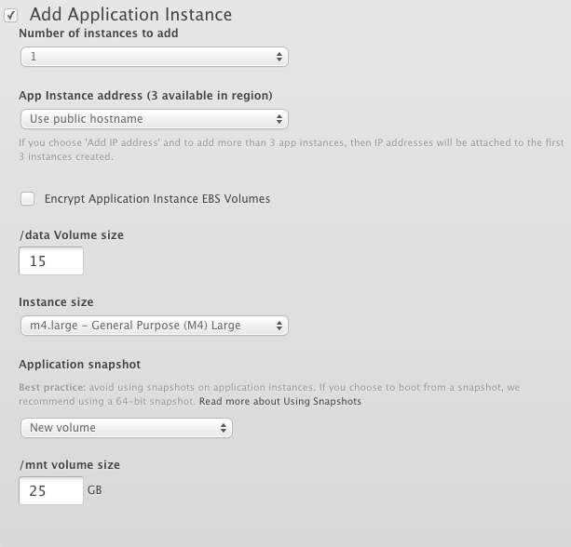Open Read more about Using Snapshots link
Screen dimensions: 571x547
pyautogui.click(x=279, y=402)
